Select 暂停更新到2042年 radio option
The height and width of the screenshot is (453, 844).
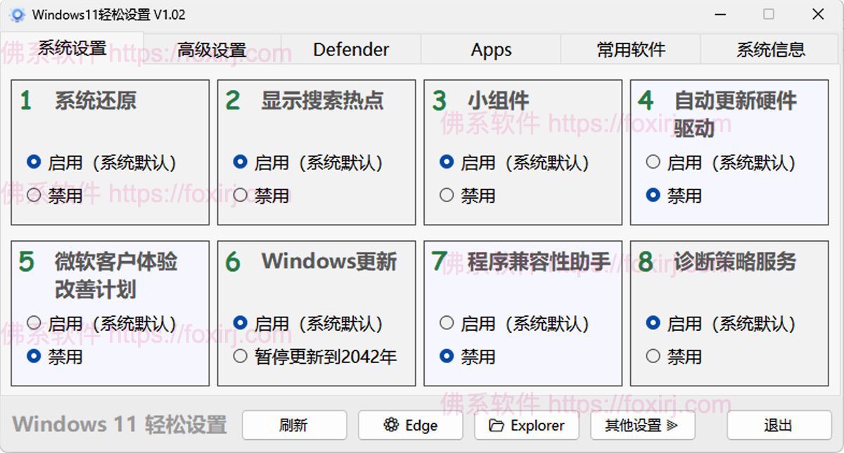tap(241, 356)
